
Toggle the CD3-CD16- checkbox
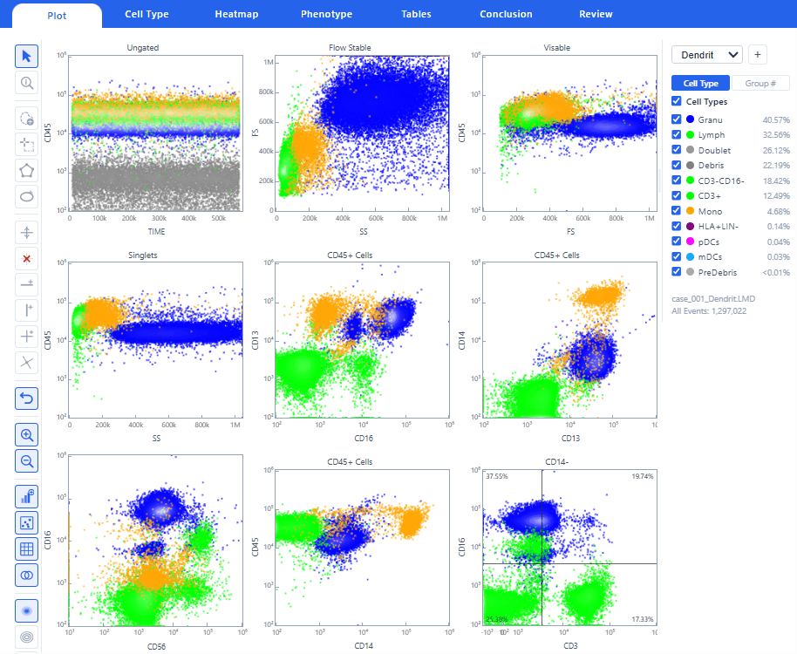[x=676, y=181]
